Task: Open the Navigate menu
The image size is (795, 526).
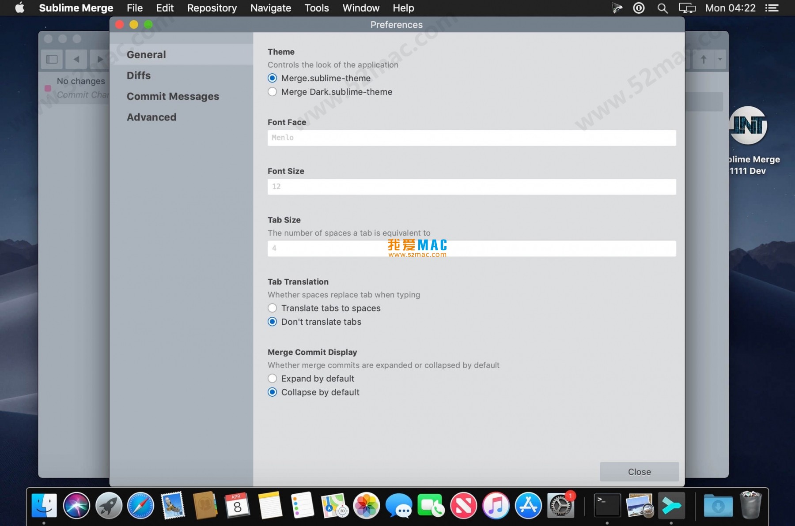Action: (x=271, y=8)
